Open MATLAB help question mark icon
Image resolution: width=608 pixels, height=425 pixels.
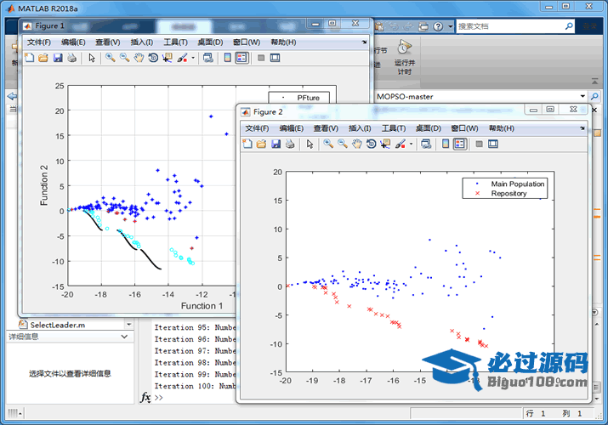[x=438, y=26]
